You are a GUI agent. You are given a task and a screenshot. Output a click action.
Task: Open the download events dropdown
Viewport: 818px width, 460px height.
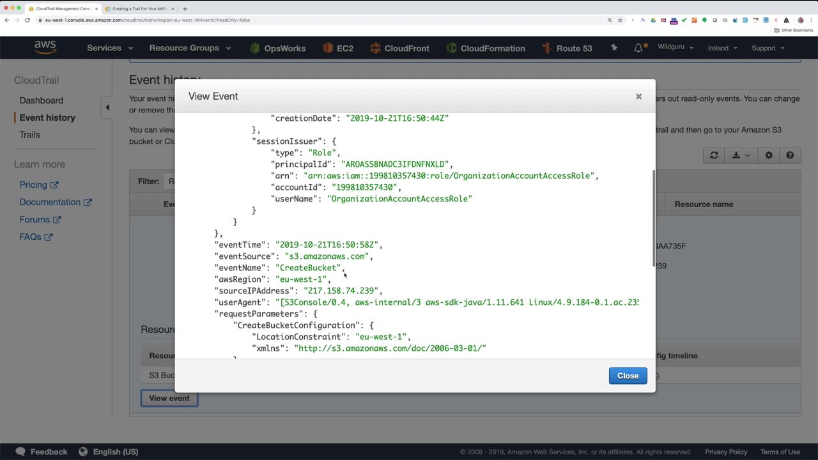[741, 155]
